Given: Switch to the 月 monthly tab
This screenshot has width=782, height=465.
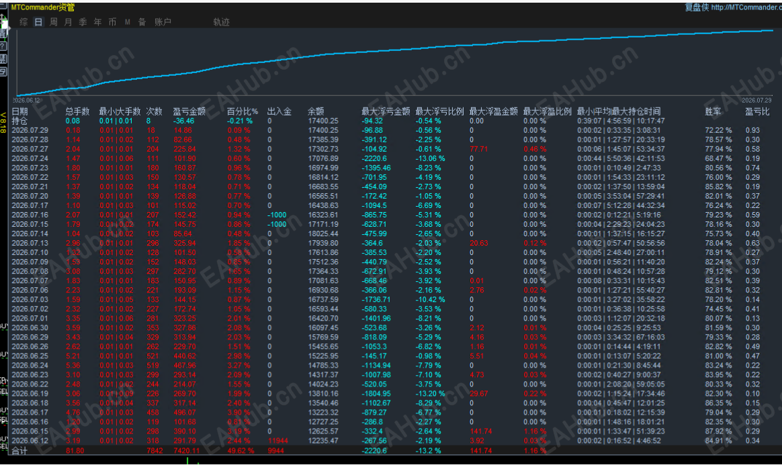Looking at the screenshot, I should click(68, 22).
